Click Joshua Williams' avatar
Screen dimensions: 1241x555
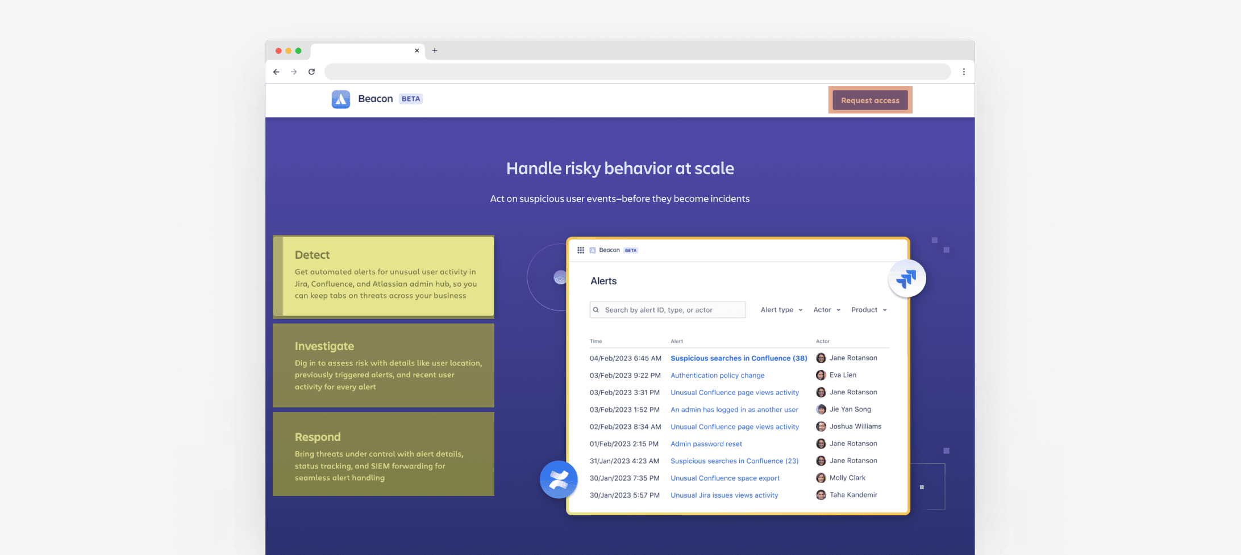(x=821, y=427)
